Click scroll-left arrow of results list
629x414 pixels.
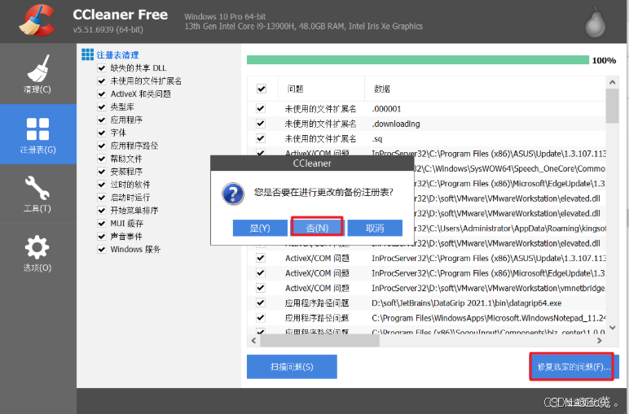click(253, 340)
